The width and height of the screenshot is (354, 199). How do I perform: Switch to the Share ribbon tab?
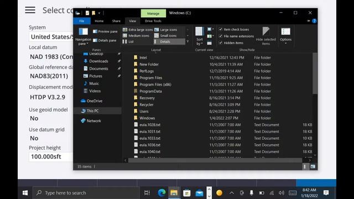tap(116, 21)
